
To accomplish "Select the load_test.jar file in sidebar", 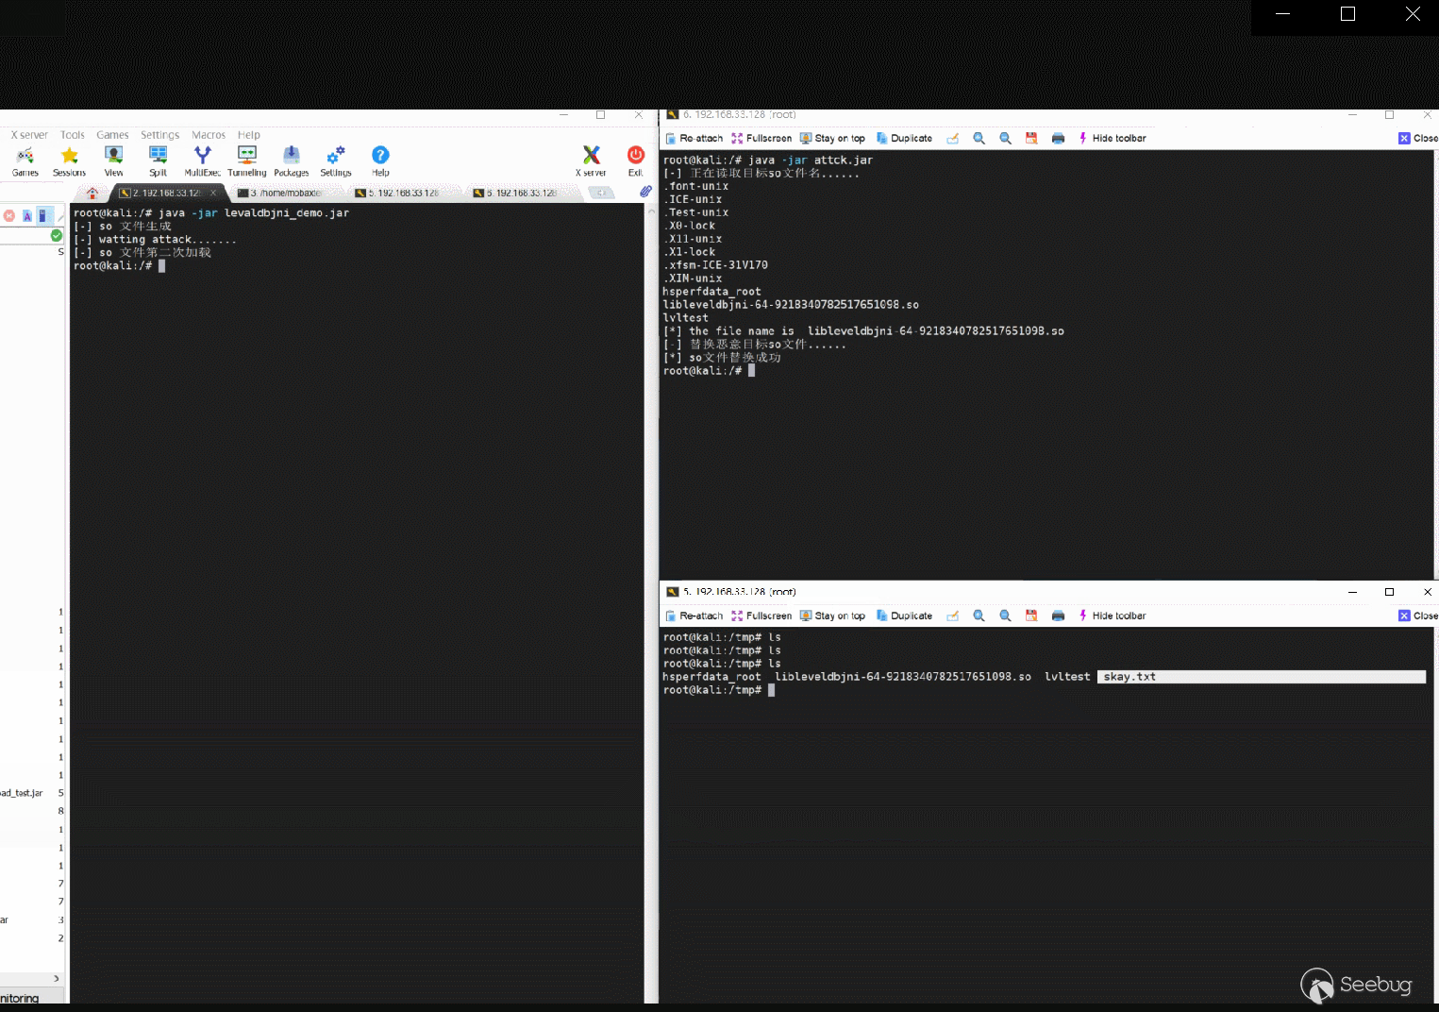I will coord(22,793).
